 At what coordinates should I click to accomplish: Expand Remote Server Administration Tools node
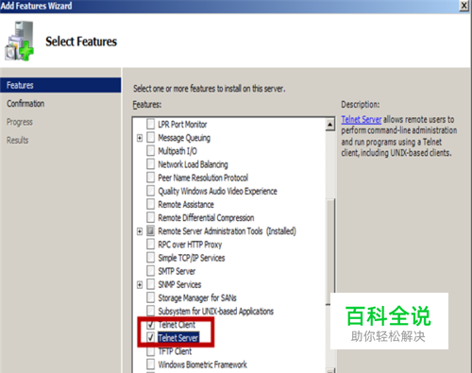tap(140, 231)
